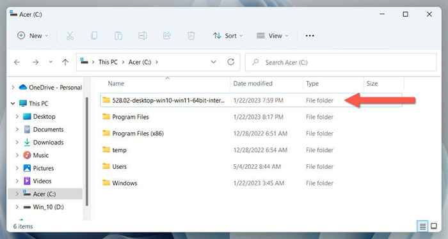Go up one folder level with Up arrow

tap(65, 62)
